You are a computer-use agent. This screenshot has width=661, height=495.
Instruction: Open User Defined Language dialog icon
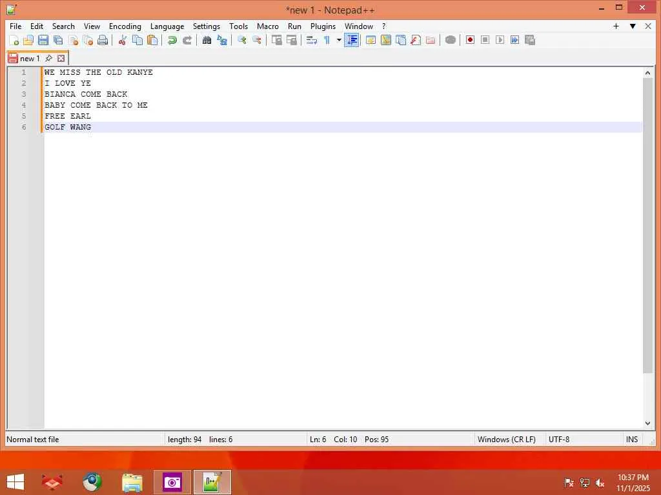click(371, 40)
